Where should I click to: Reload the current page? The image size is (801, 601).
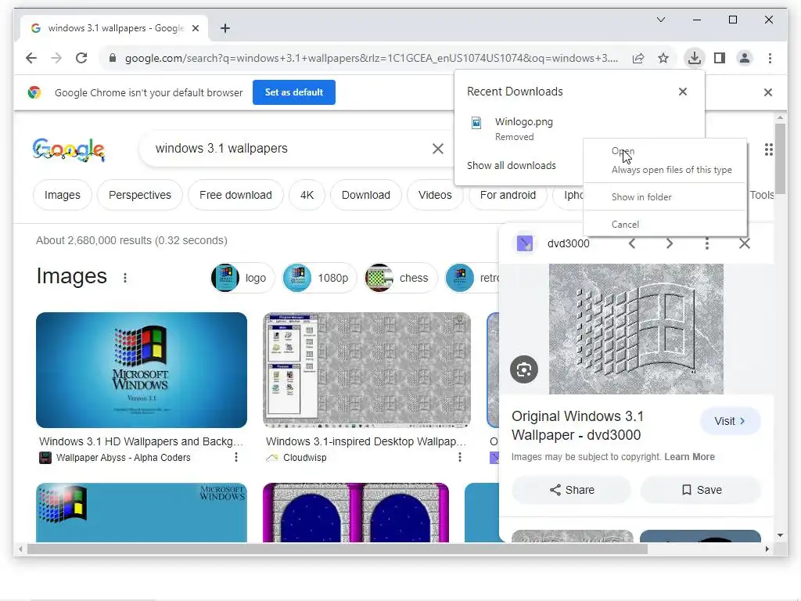pos(81,58)
